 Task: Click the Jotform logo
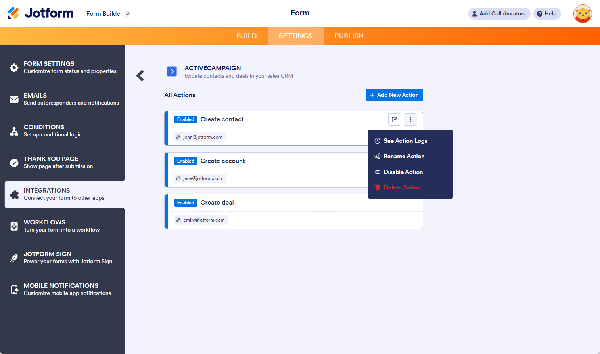point(40,13)
